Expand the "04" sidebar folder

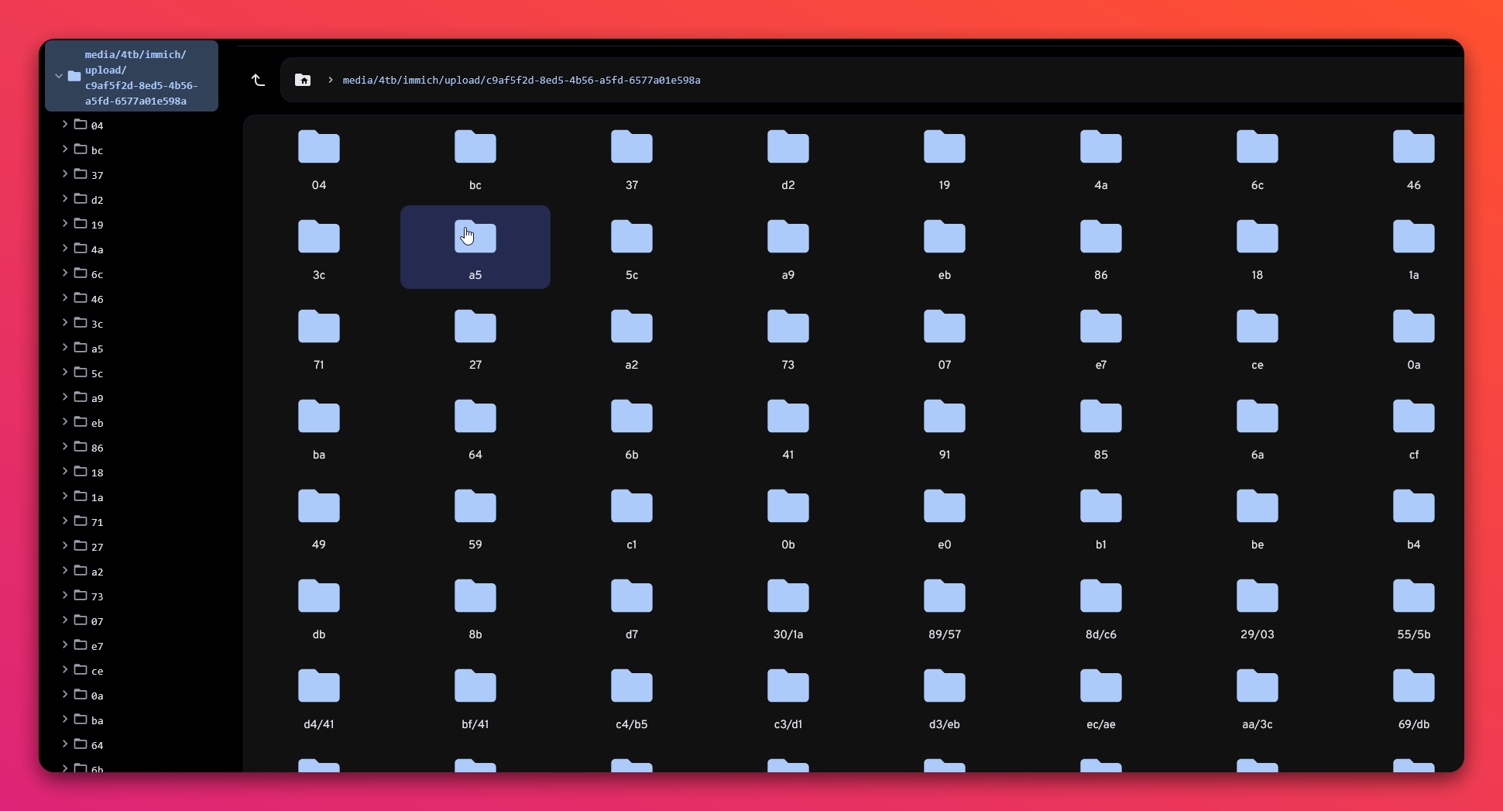[x=64, y=125]
